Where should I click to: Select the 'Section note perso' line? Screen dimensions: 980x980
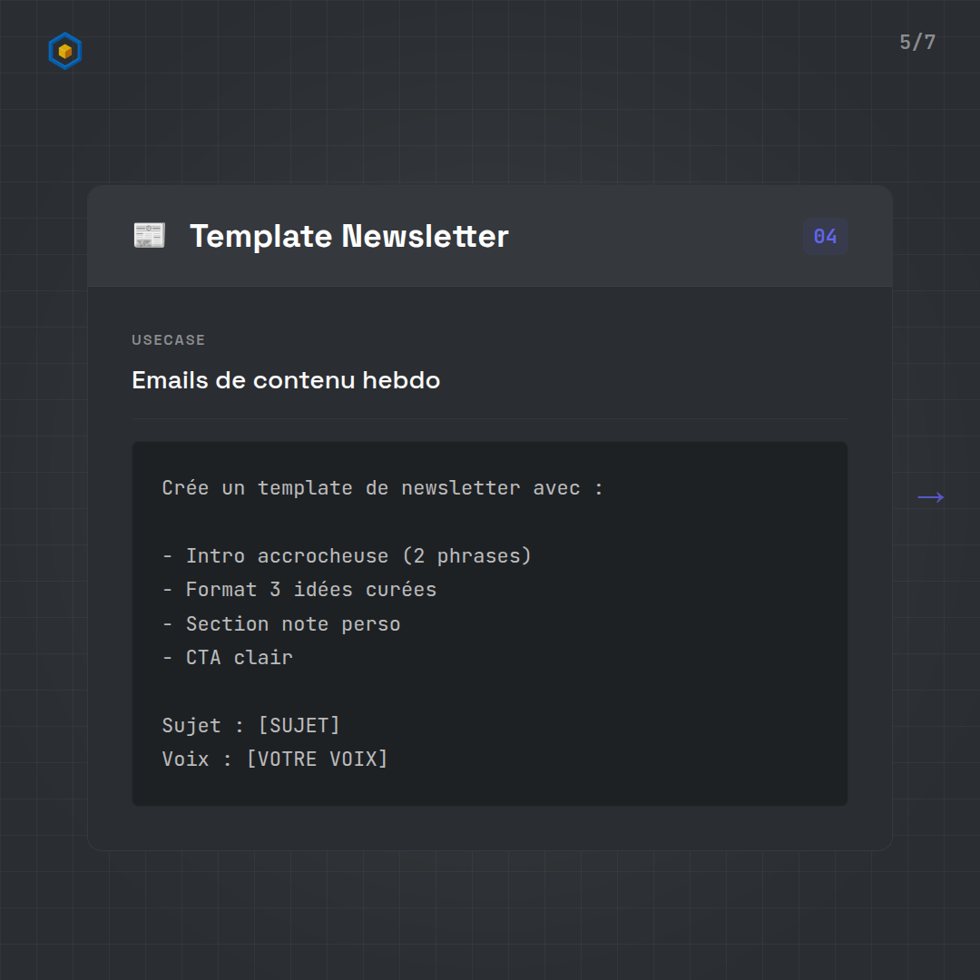(x=281, y=624)
